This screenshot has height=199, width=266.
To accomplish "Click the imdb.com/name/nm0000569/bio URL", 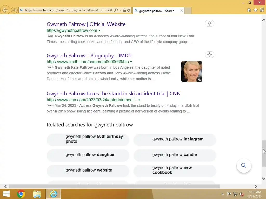I will pos(88,62).
